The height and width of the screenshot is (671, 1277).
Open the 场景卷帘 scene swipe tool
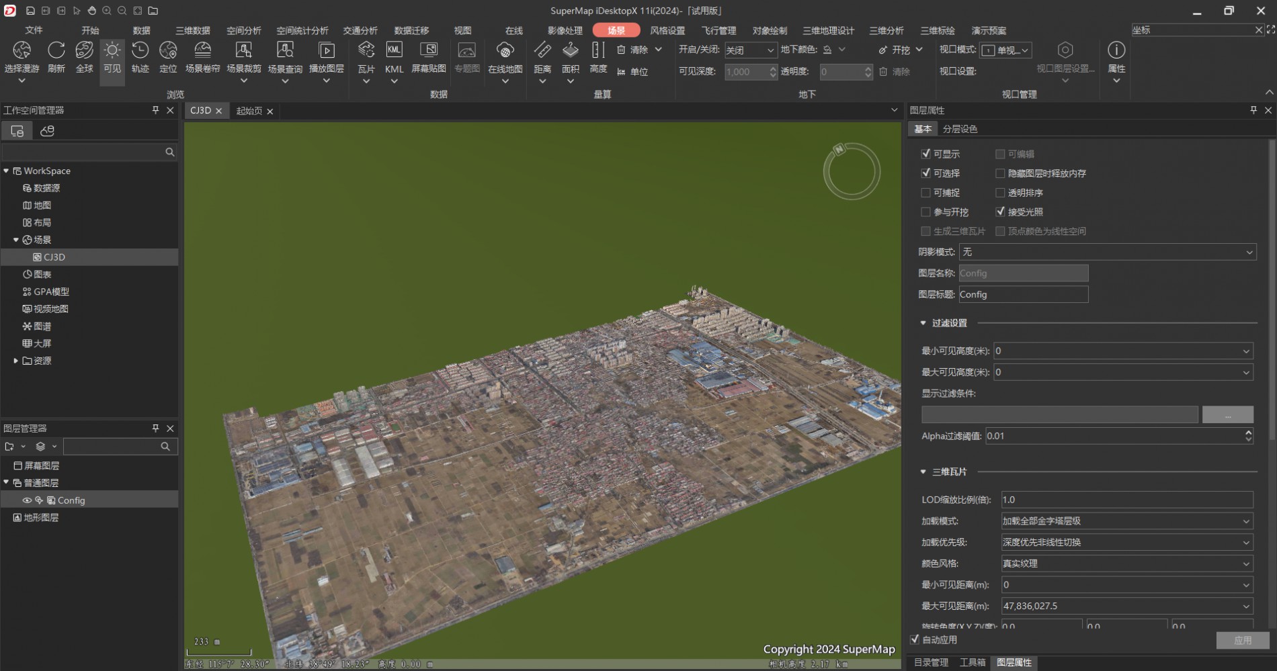(202, 57)
